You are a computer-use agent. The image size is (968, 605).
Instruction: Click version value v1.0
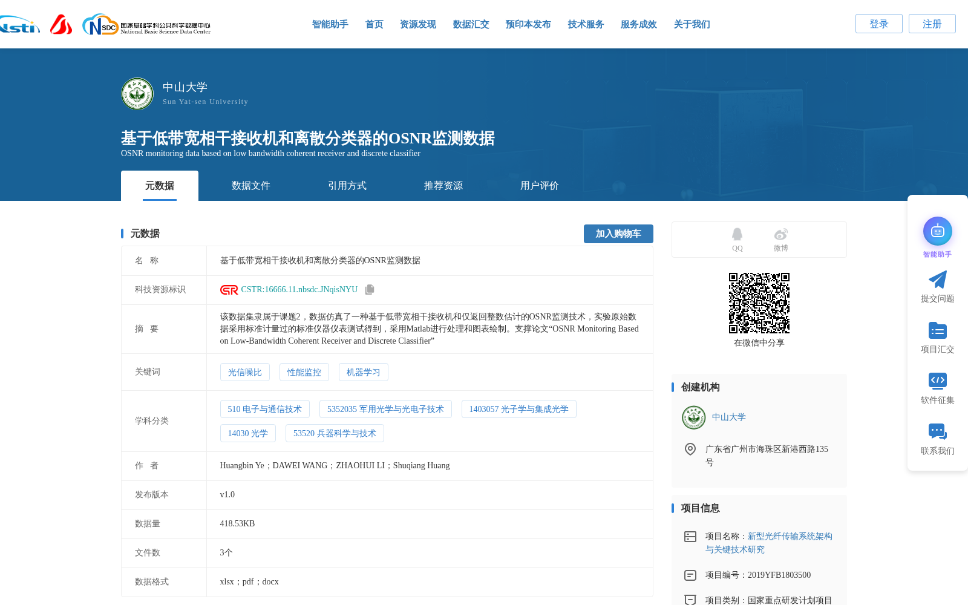pyautogui.click(x=227, y=495)
